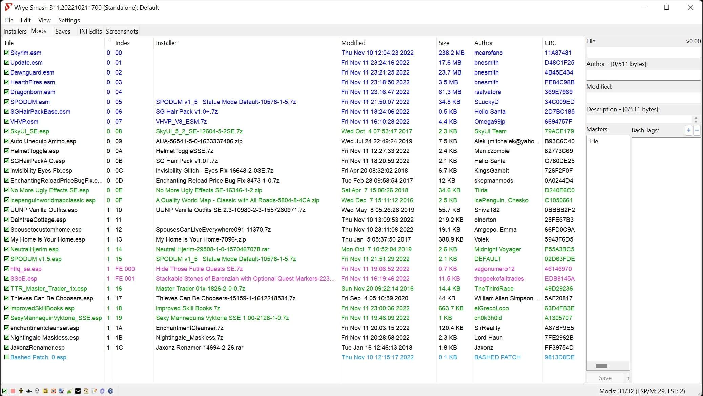The height and width of the screenshot is (396, 703).
Task: Sort by the Size column header
Action: pos(454,43)
